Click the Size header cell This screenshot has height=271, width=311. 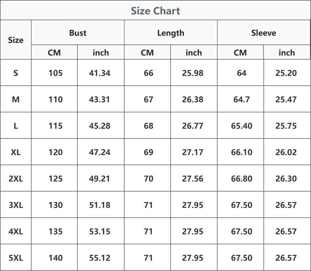(16, 40)
